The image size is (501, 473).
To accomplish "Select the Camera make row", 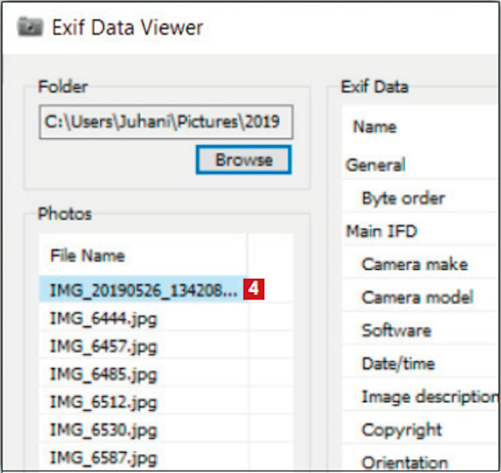I will (414, 264).
